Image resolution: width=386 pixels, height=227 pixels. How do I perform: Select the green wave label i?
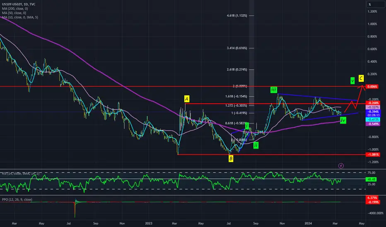(247, 126)
